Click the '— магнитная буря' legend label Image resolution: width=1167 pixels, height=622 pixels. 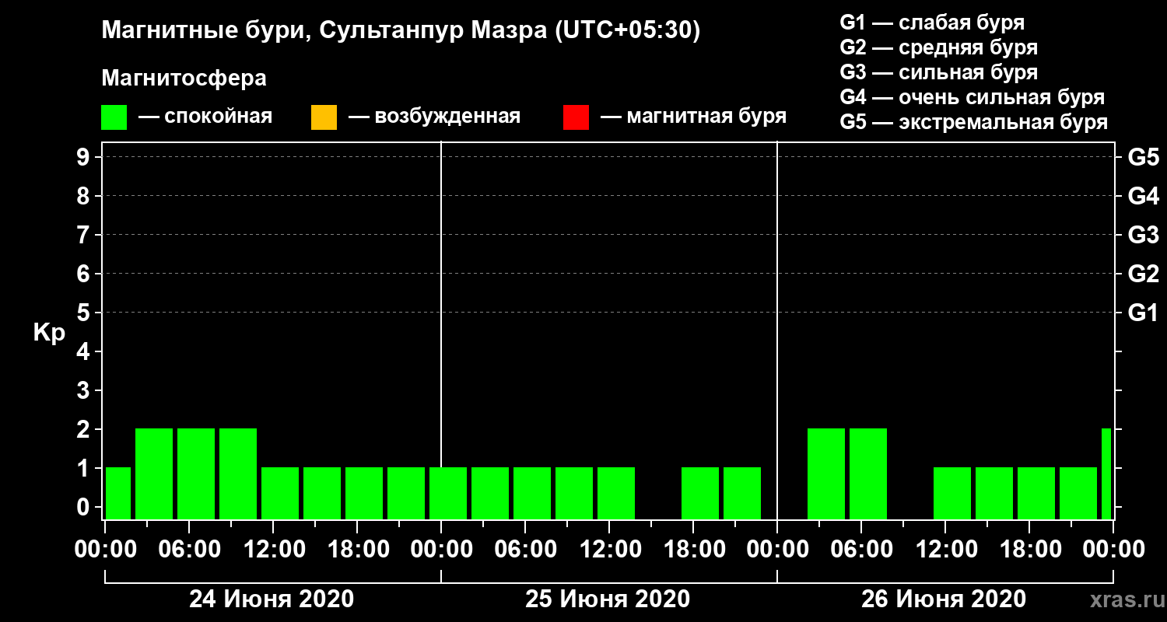[x=694, y=117]
